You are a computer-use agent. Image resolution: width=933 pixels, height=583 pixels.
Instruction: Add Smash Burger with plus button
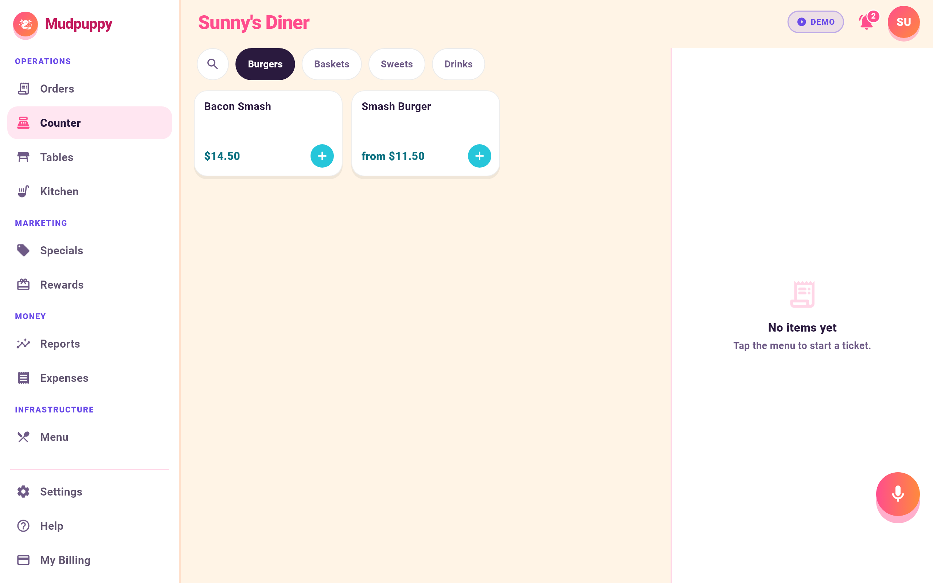pos(479,156)
